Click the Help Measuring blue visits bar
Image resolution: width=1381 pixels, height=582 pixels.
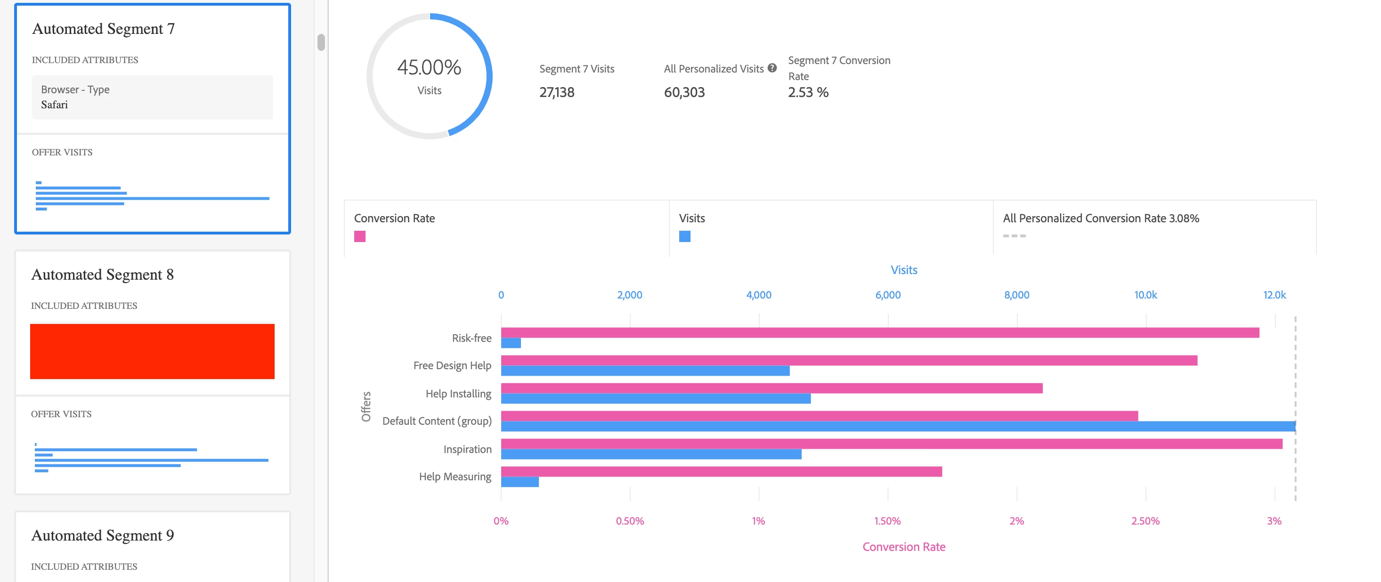(x=520, y=482)
